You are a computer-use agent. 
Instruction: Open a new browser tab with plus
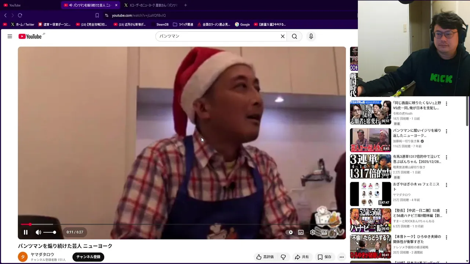[185, 5]
